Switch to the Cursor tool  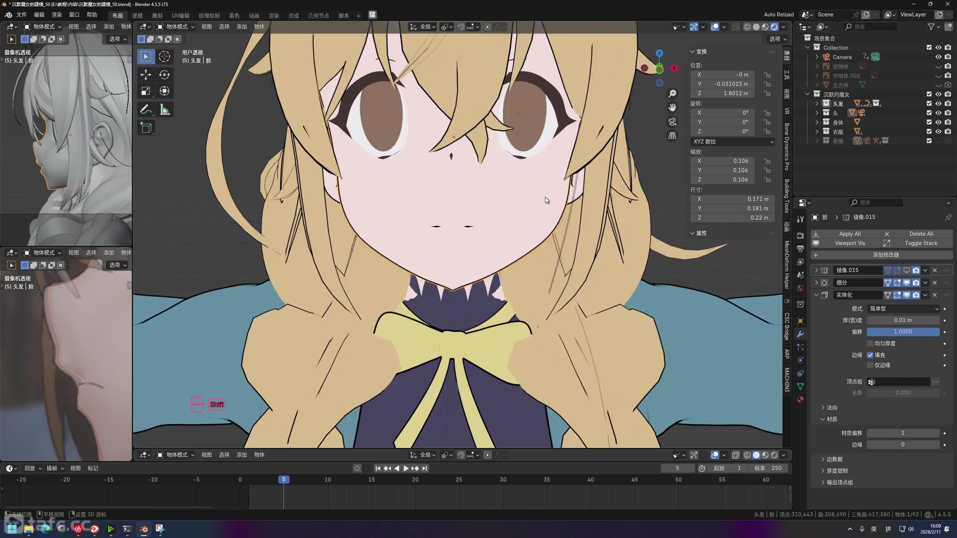click(164, 56)
